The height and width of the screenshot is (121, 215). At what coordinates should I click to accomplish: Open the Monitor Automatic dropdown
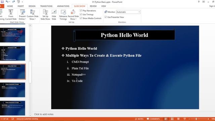139,12
